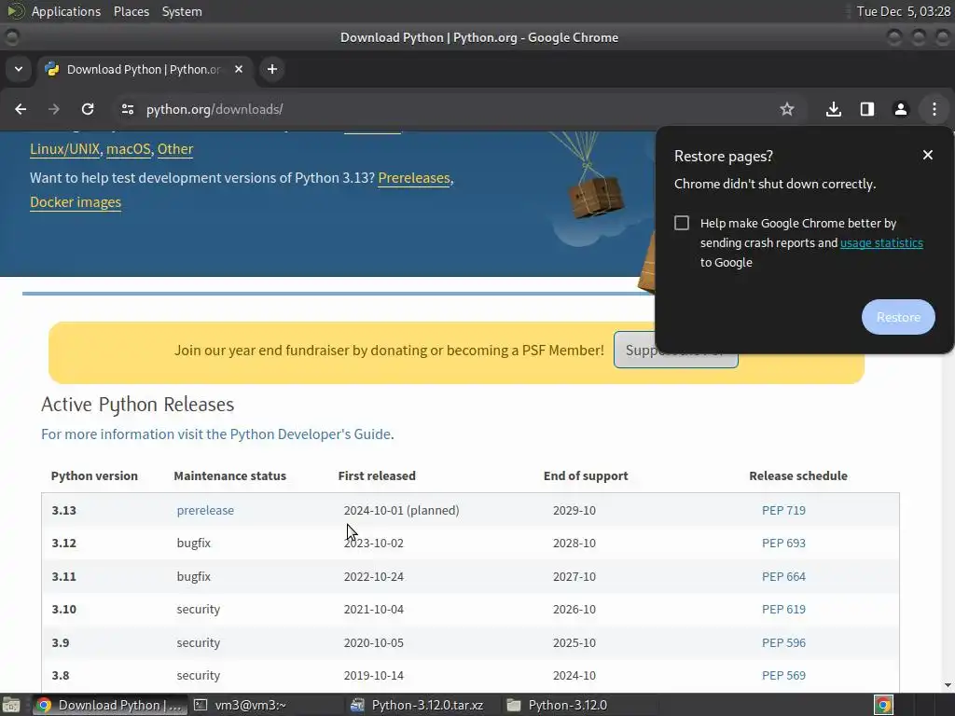Click the Release schedule column header
The height and width of the screenshot is (716, 955).
(x=798, y=476)
